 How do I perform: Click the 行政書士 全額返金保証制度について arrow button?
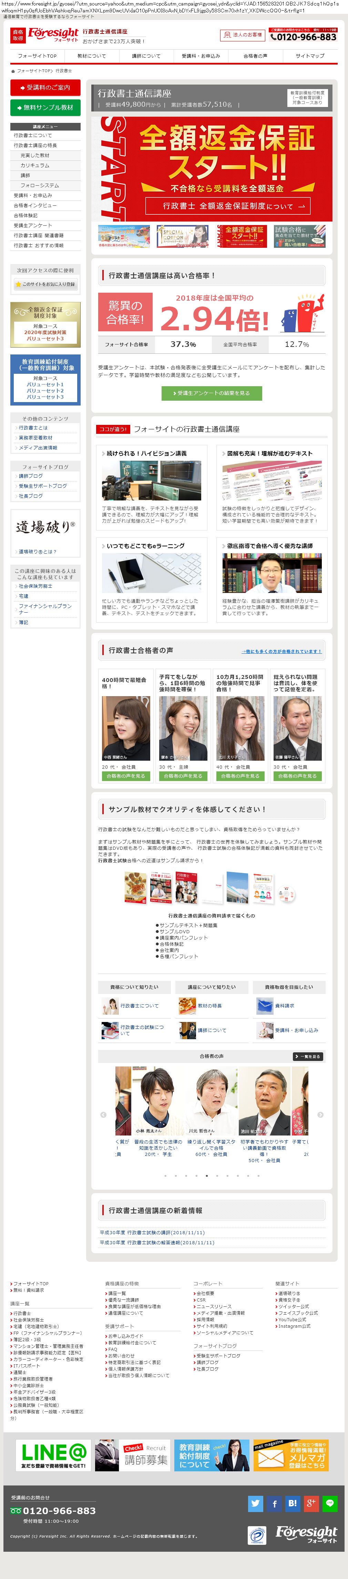tap(227, 206)
